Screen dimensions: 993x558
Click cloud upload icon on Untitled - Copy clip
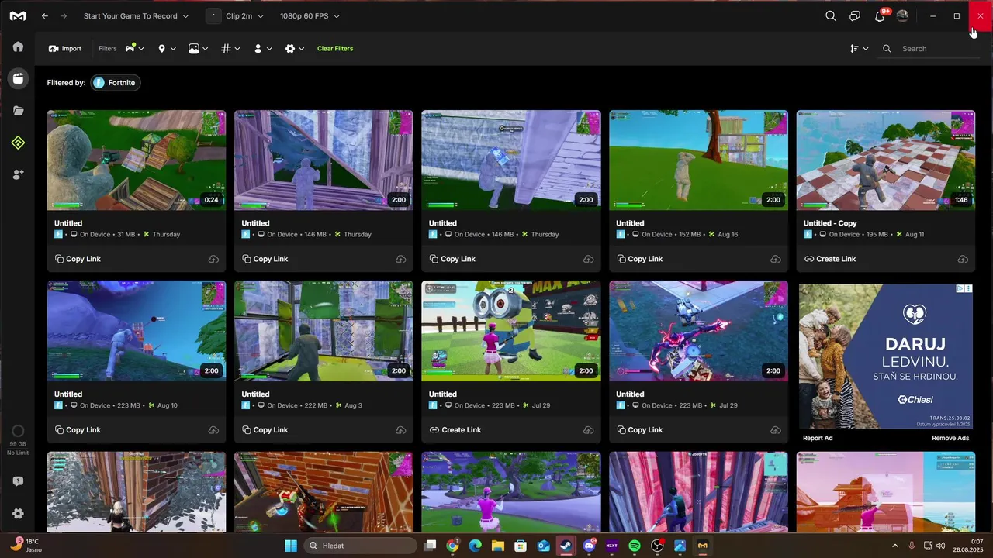(x=963, y=259)
